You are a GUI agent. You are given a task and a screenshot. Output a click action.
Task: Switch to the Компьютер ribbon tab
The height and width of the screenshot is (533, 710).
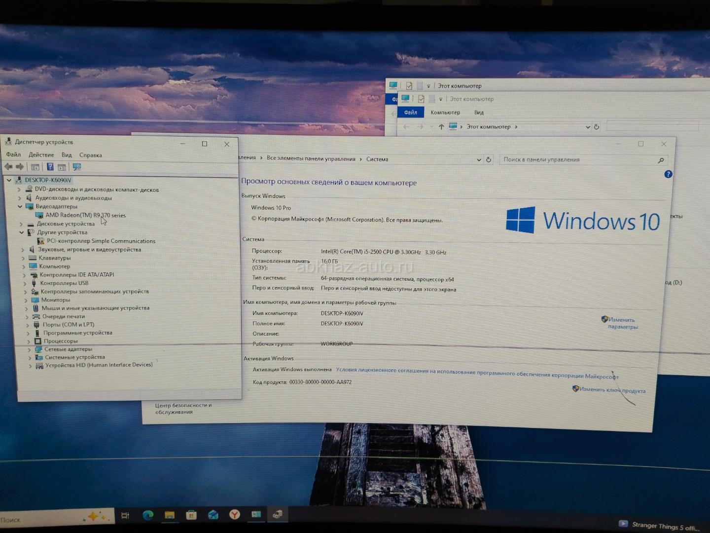pos(445,113)
